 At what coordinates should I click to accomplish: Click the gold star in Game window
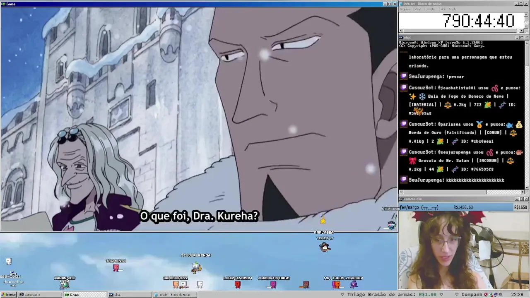[323, 221]
